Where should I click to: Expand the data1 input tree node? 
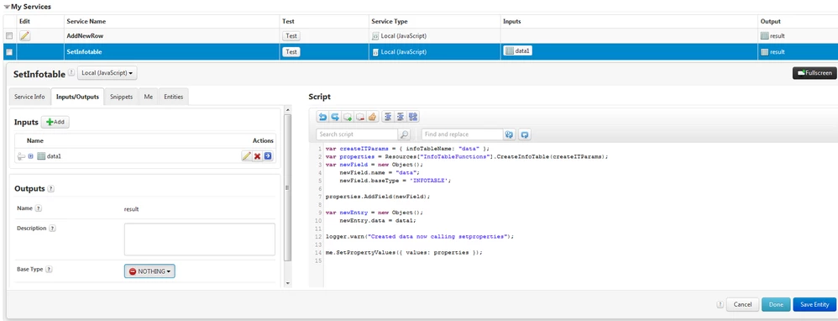[30, 156]
